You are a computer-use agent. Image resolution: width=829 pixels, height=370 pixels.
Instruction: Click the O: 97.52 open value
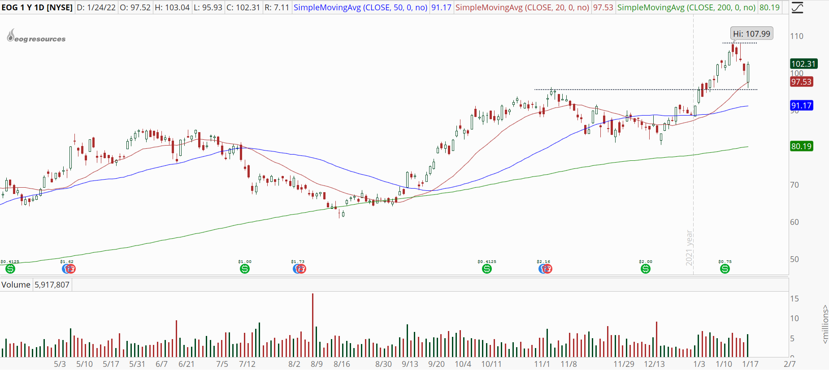(x=135, y=8)
